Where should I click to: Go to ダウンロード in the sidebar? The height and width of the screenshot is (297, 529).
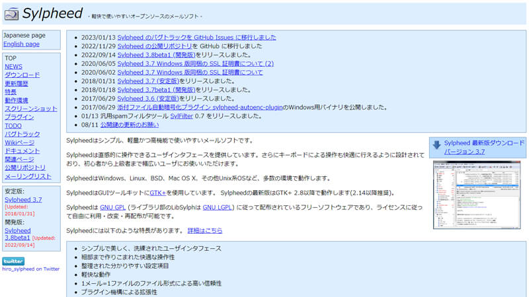click(22, 75)
